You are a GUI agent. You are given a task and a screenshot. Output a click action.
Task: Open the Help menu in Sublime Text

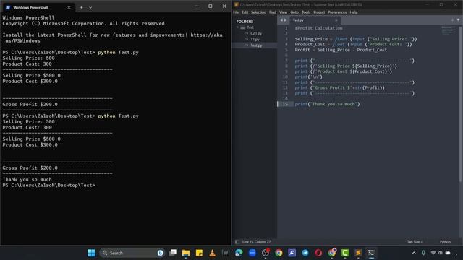click(x=354, y=12)
